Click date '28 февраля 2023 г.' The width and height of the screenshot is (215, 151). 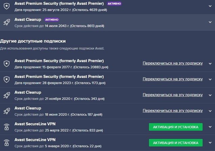(58, 83)
